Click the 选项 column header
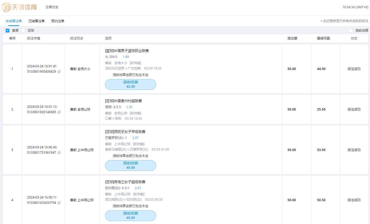The height and width of the screenshot is (224, 370). 108,38
